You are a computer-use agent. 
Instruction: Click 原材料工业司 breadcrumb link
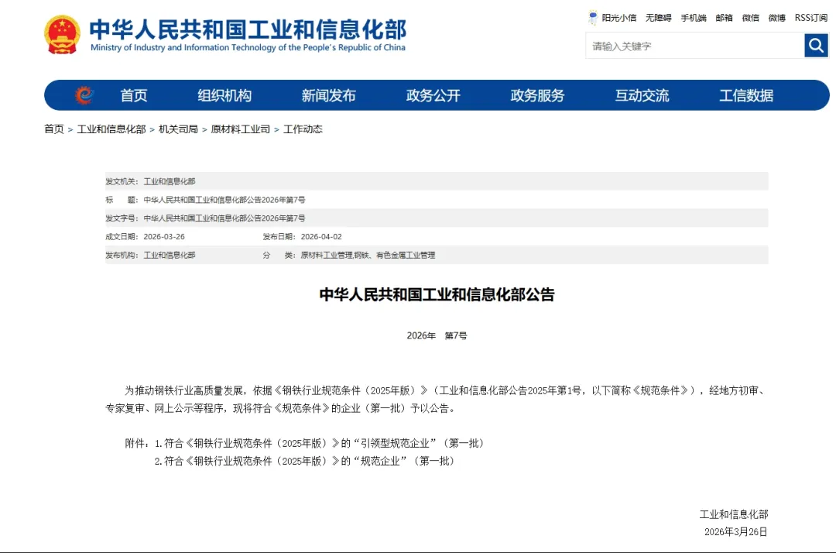(x=241, y=129)
